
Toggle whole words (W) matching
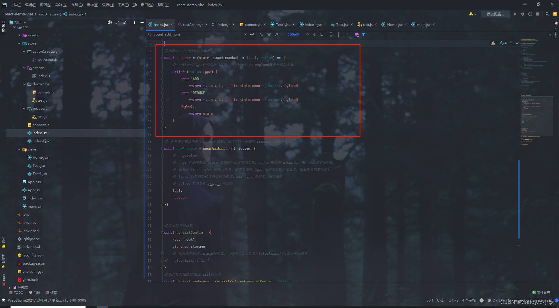tap(269, 34)
